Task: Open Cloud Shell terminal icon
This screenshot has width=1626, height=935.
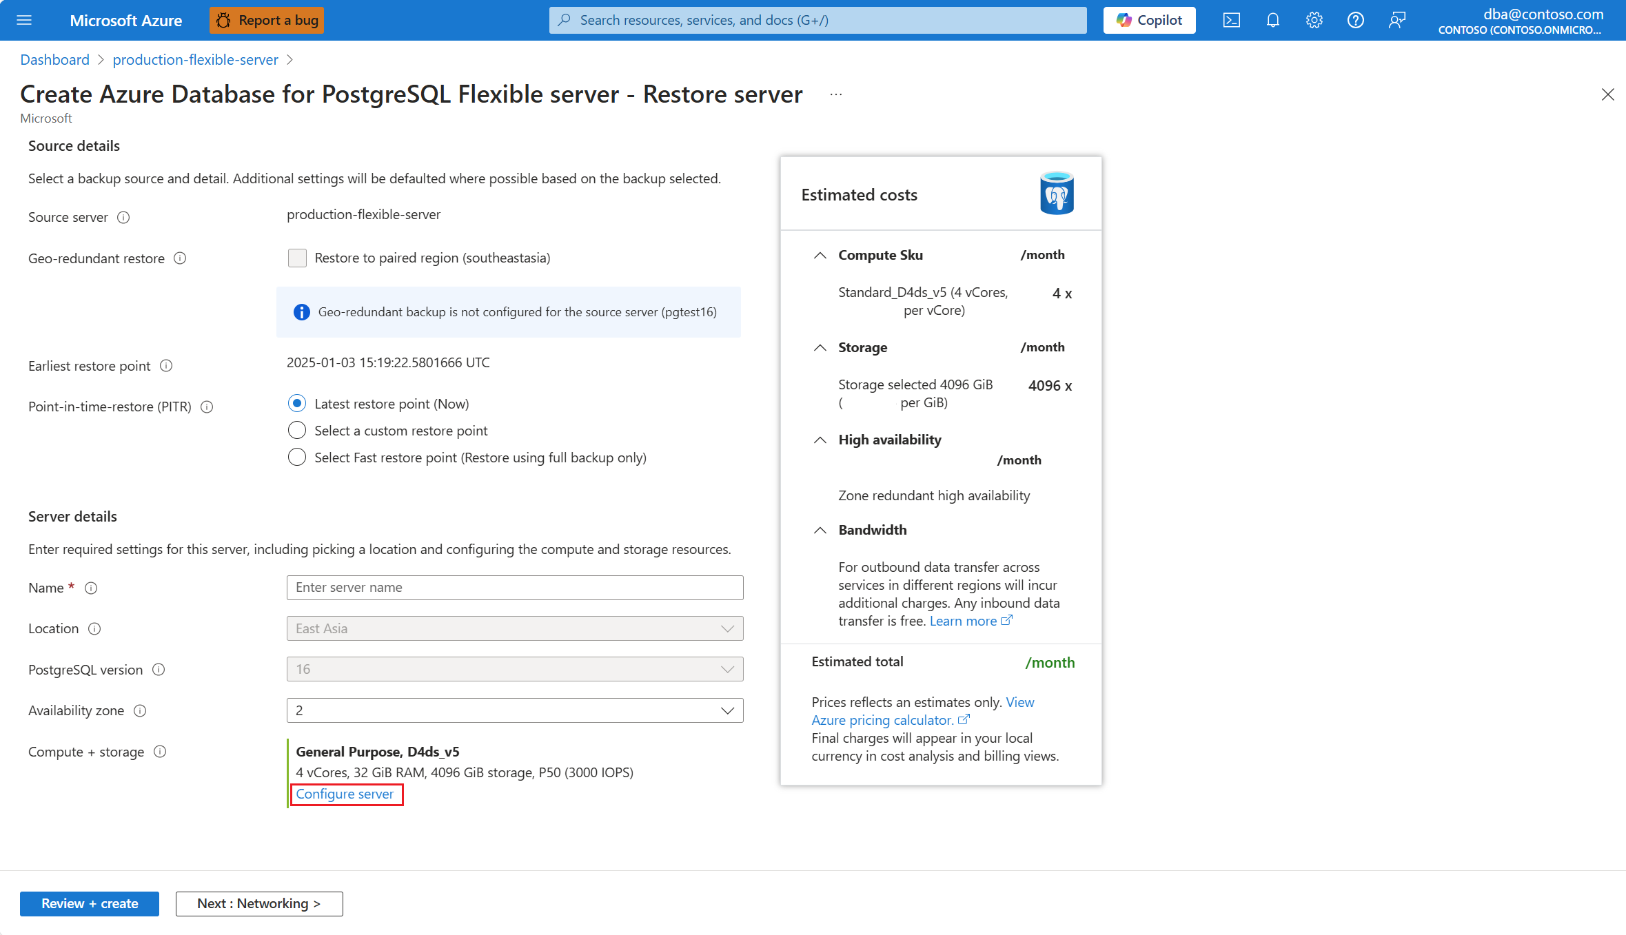Action: pyautogui.click(x=1232, y=20)
